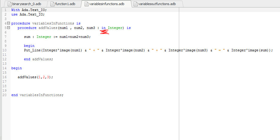Image resolution: width=280 pixels, height=140 pixels.
Task: Click the 'variablesInFunctions' name on line 4
Action: click(x=53, y=23)
